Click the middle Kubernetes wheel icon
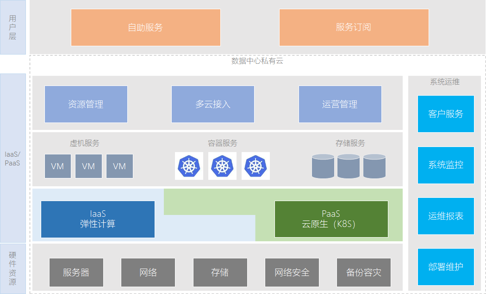Viewport: 486px width, 294px height. click(222, 166)
